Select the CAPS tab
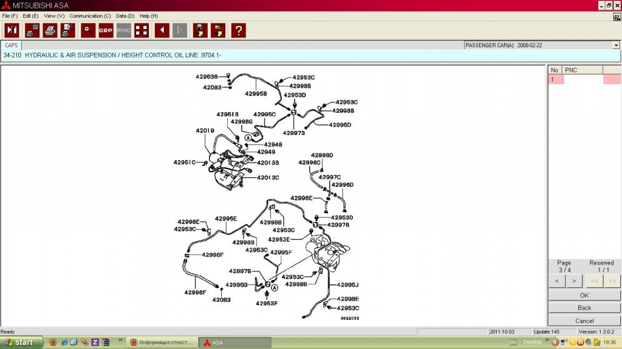Screen dimensions: 622x349 pos(11,45)
